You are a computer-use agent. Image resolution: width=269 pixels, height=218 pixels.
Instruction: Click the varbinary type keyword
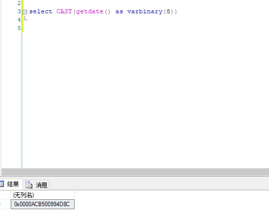pos(145,11)
